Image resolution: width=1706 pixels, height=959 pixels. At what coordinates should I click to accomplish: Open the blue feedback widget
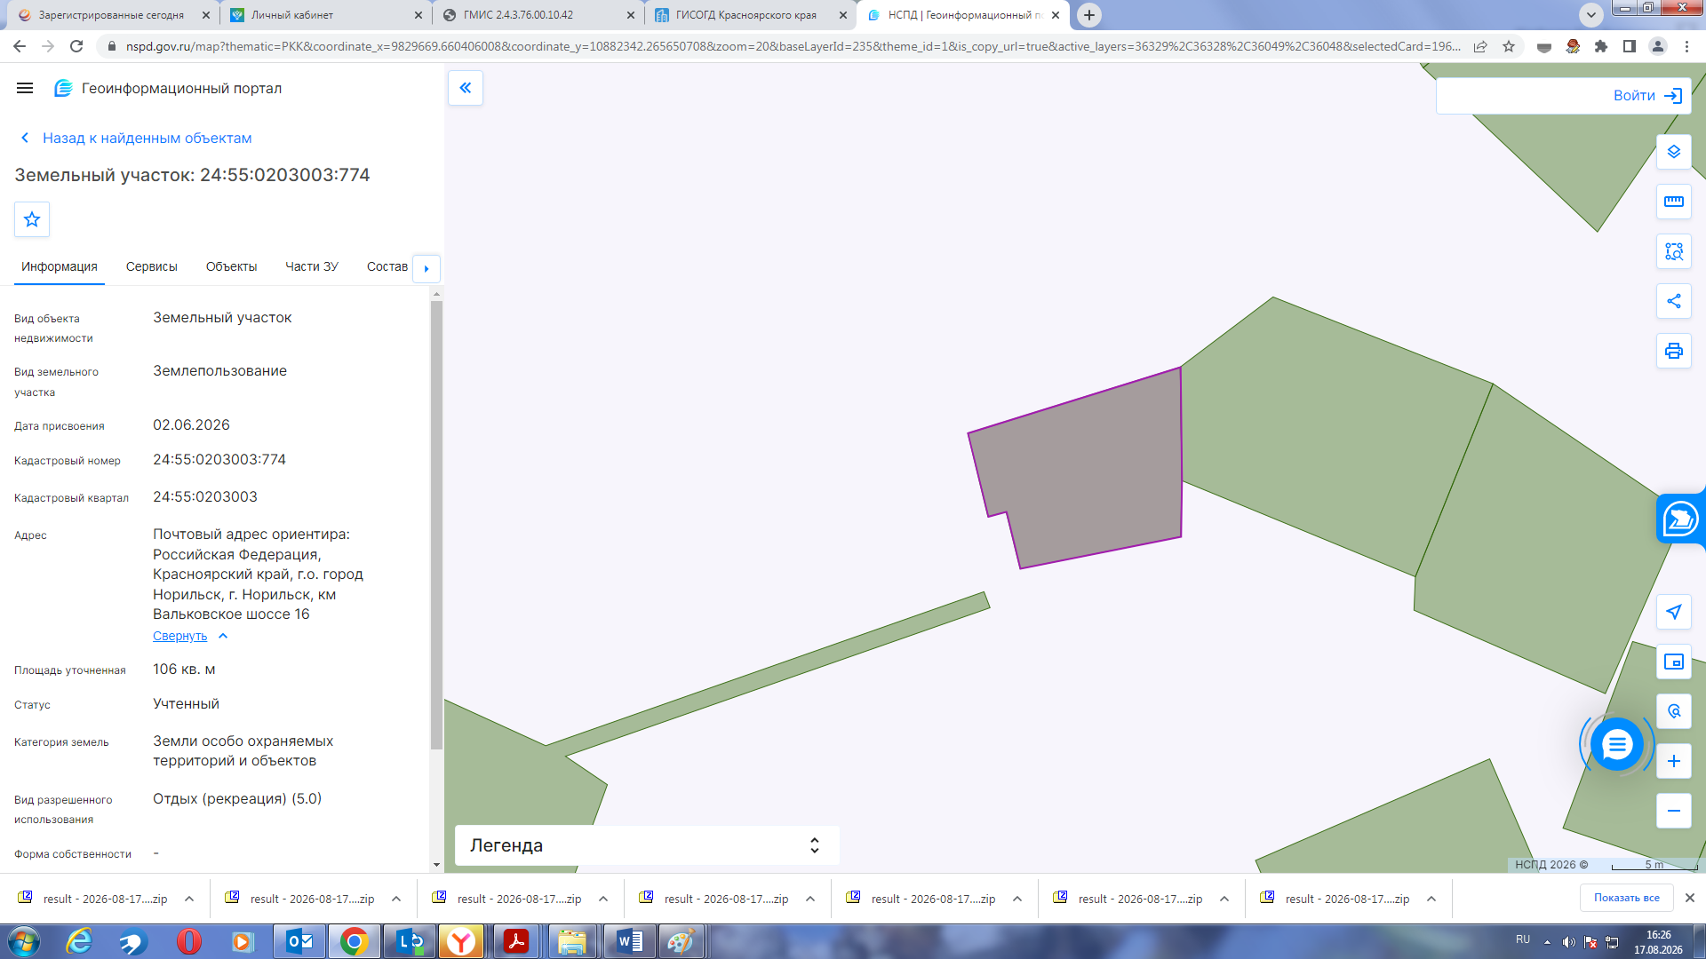[x=1680, y=519]
